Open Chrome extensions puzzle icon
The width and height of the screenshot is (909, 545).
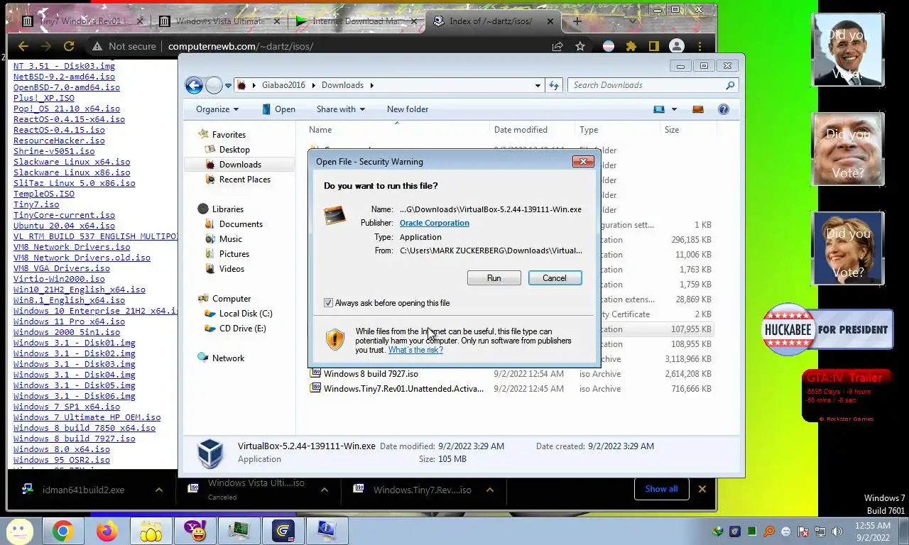click(631, 46)
